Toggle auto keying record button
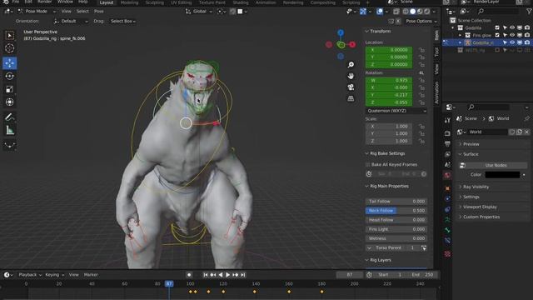 [x=189, y=275]
